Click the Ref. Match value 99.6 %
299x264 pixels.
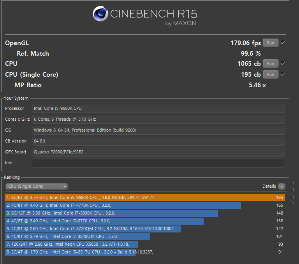pos(251,53)
